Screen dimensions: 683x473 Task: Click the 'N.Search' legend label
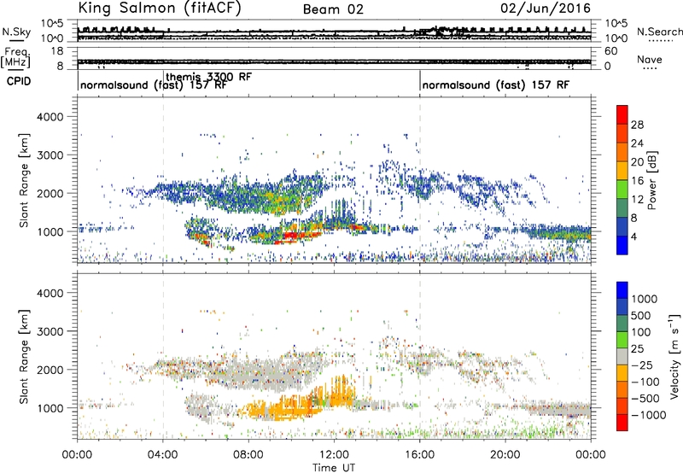click(x=659, y=32)
